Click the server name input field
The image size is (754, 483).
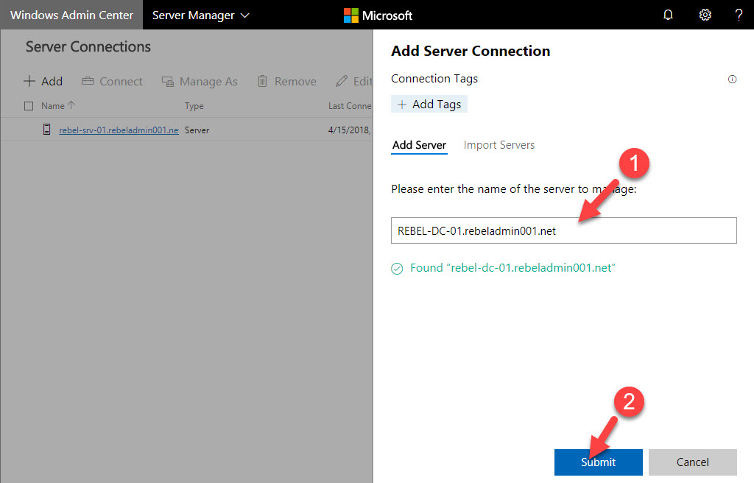point(563,230)
